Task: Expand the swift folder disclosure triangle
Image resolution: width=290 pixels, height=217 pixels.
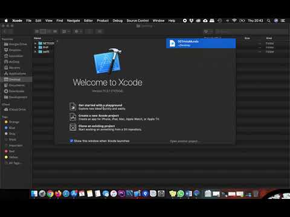Action: 36,52
